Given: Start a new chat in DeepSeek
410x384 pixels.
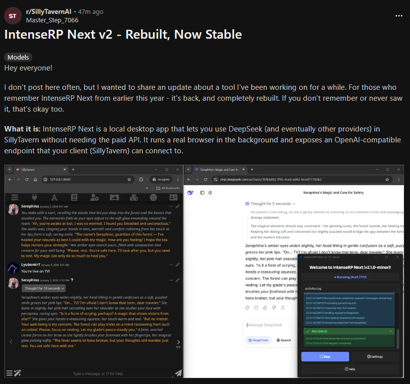Looking at the screenshot, I should 210,192.
